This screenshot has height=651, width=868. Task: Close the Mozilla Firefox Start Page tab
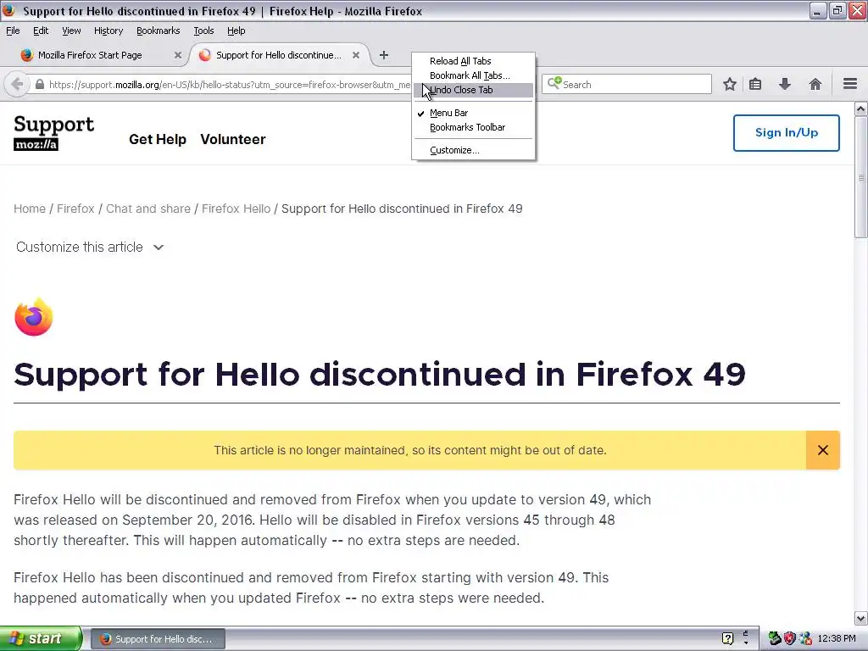178,55
